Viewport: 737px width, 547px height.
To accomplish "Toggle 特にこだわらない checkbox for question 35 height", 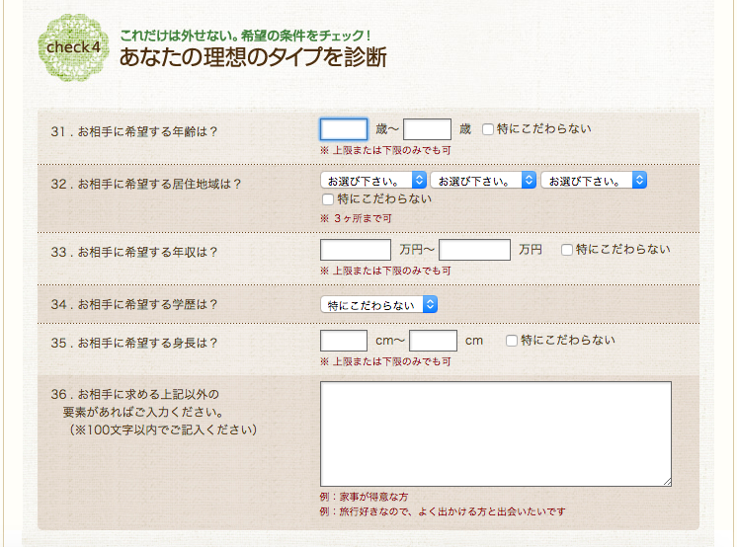I will coord(512,341).
